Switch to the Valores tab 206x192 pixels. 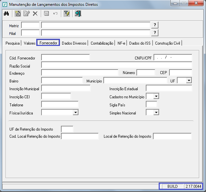pyautogui.click(x=29, y=43)
